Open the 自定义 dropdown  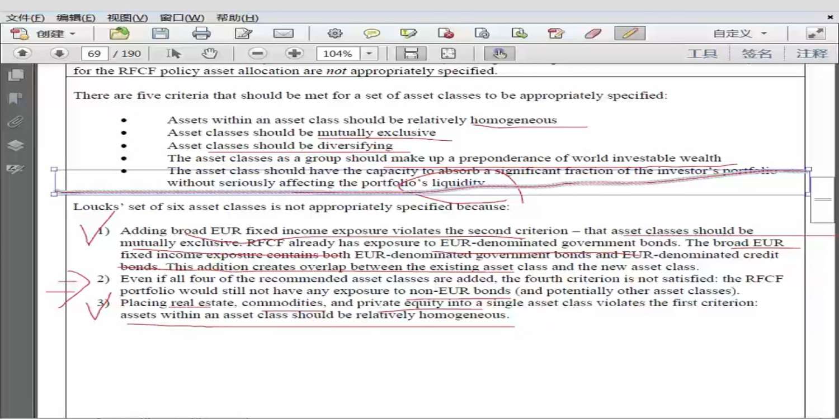click(739, 34)
